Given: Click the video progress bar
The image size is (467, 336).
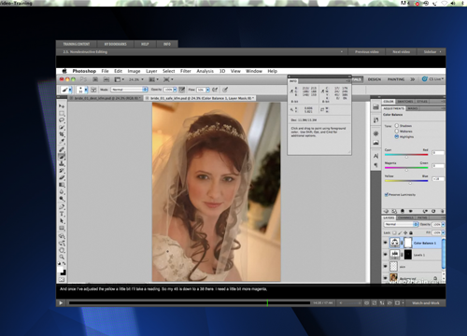Looking at the screenshot, I should (x=190, y=302).
